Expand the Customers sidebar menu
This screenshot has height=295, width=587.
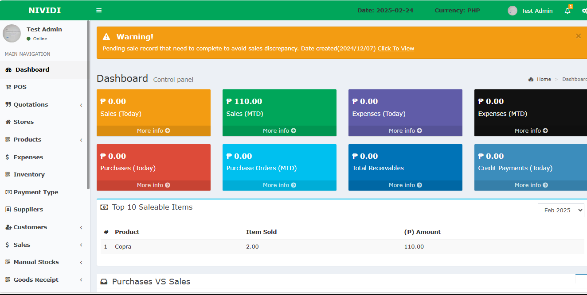click(30, 227)
